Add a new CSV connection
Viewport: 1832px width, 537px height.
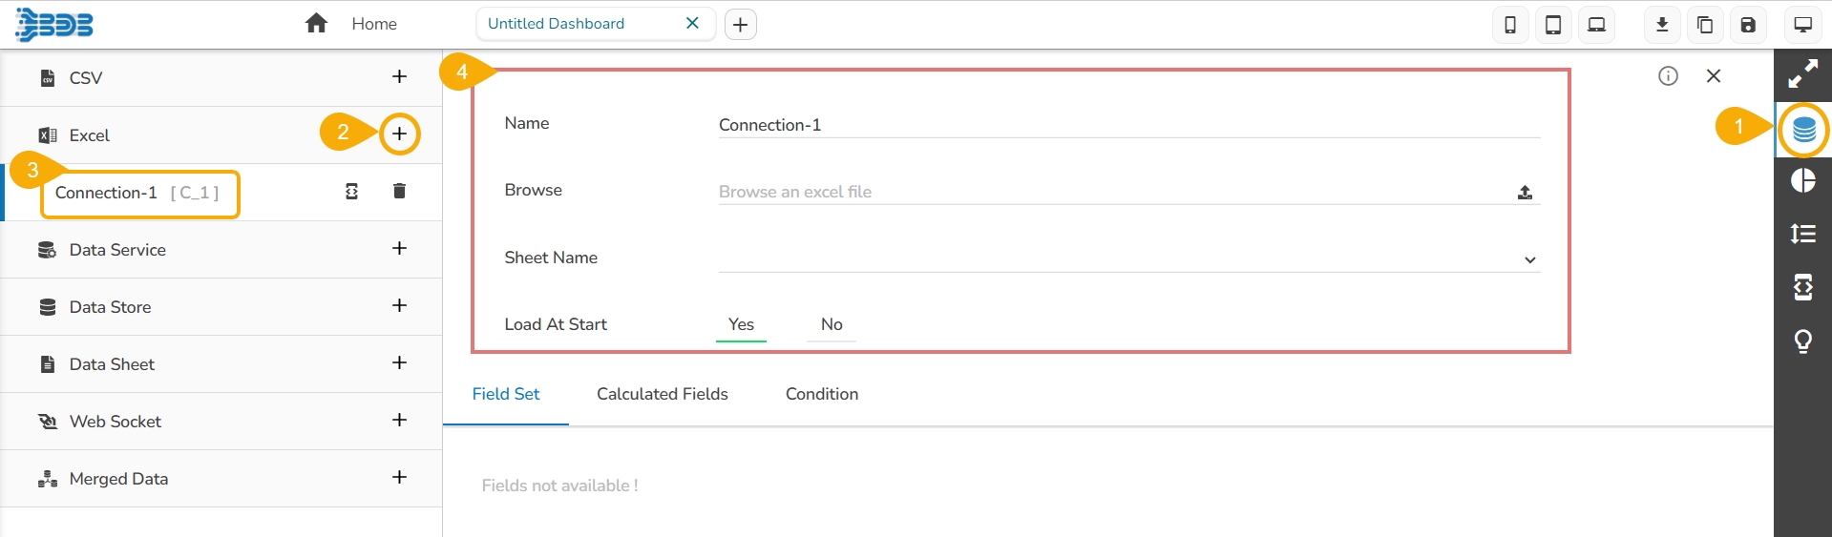coord(399,76)
